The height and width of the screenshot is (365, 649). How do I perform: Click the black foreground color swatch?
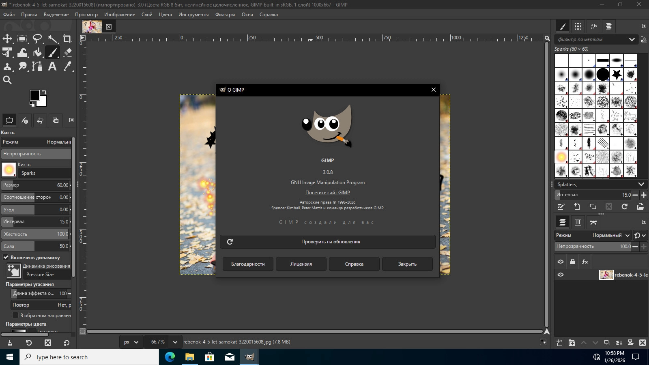coord(34,95)
